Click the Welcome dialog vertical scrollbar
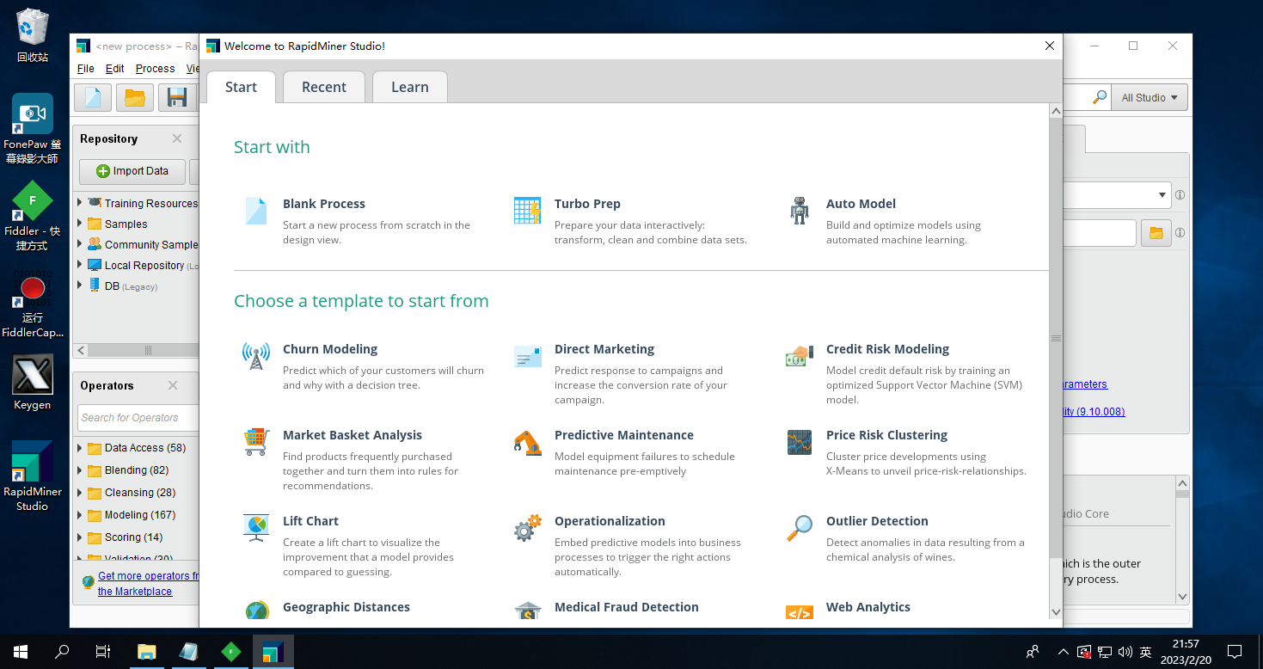The image size is (1263, 669). 1056,338
